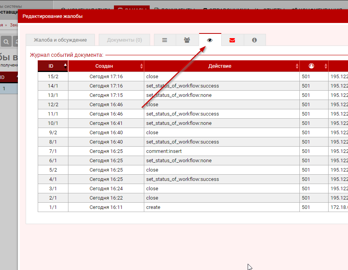This screenshot has width=348, height=270.
Task: Select the event row with ID 15/2
Action: (x=53, y=77)
